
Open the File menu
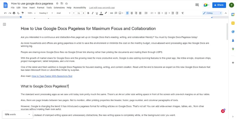click(x=13, y=8)
